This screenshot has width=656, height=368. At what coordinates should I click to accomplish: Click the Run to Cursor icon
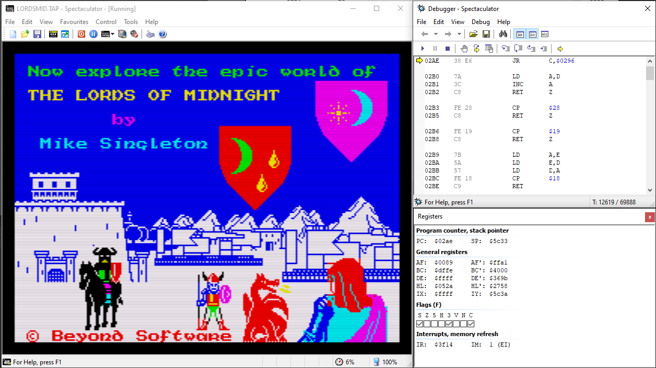pyautogui.click(x=543, y=49)
